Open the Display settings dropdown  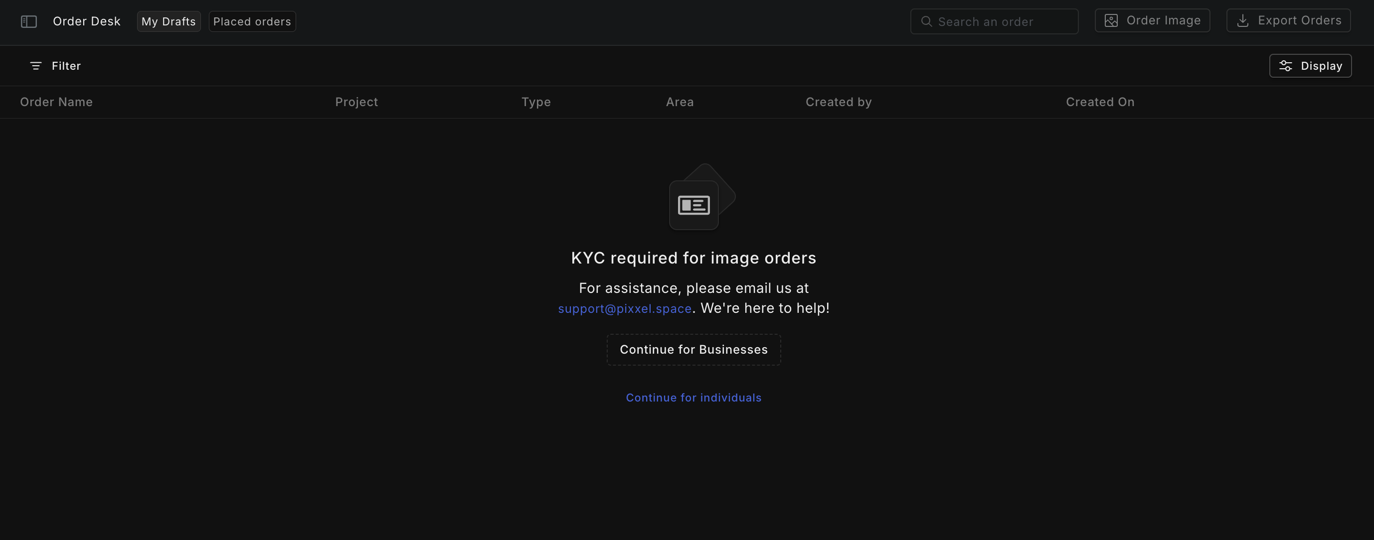(1310, 66)
